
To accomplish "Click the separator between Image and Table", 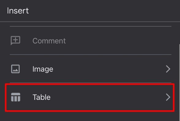I will pos(90,83).
